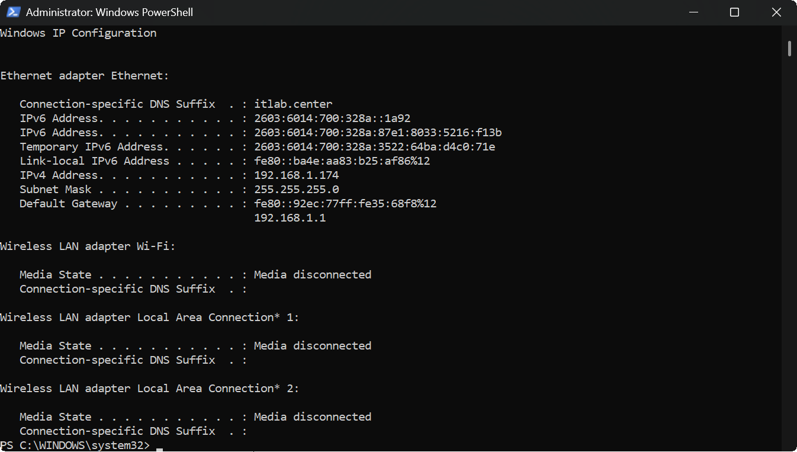The width and height of the screenshot is (797, 452).
Task: Click the 'Link-local IPv6 Address' label
Action: (95, 161)
